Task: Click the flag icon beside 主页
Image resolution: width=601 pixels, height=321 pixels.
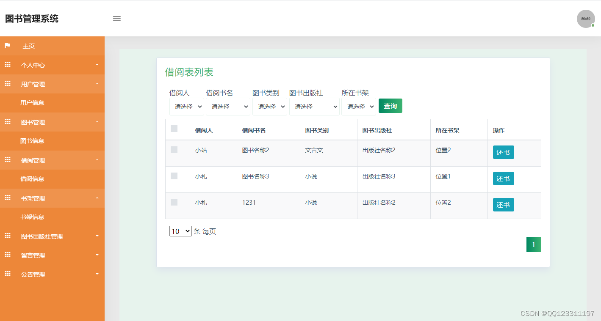Action: (x=8, y=46)
